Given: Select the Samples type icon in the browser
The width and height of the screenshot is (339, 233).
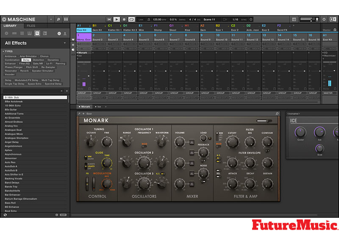Looking at the screenshot, I should [x=45, y=33].
